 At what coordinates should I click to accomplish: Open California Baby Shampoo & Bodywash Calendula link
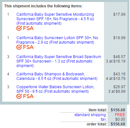(x=57, y=76)
